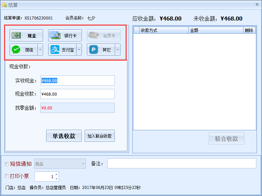Image resolution: width=262 pixels, height=196 pixels.
Task: Open the Alipay (支付宝) dropdown arrow
Action: coord(79,50)
